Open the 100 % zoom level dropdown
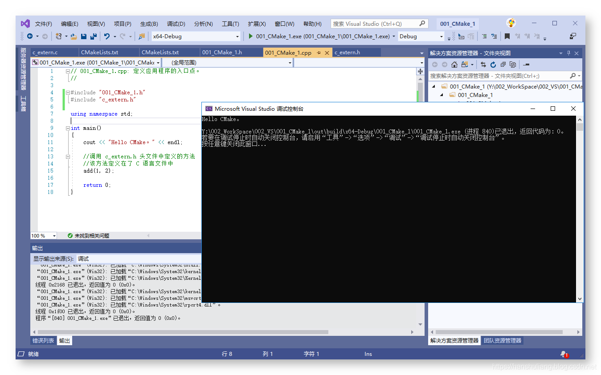Screen dimensions: 601x375 point(44,236)
